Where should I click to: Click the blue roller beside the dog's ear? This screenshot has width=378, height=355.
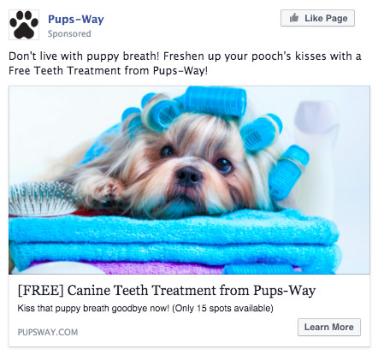(288, 173)
